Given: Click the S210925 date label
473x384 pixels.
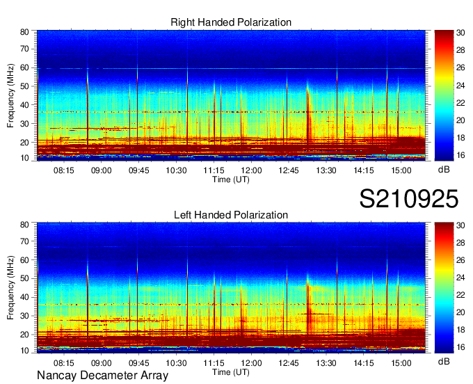Looking at the screenshot, I should [409, 199].
